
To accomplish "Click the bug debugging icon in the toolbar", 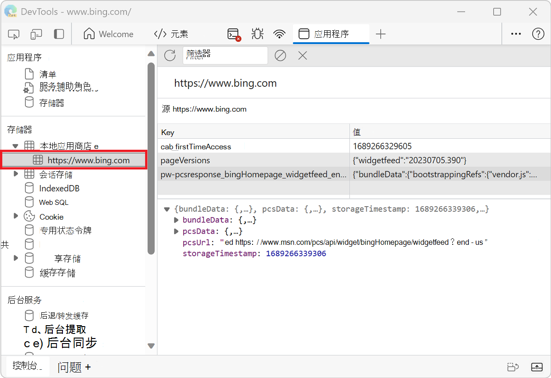I will click(257, 34).
